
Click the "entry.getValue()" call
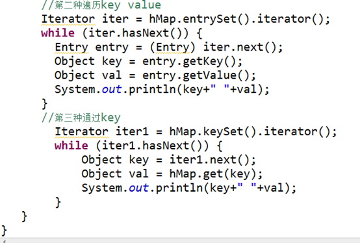click(196, 76)
